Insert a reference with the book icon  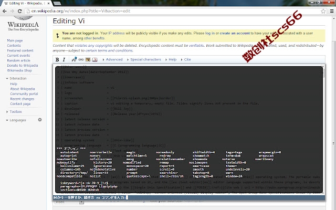[94, 59]
